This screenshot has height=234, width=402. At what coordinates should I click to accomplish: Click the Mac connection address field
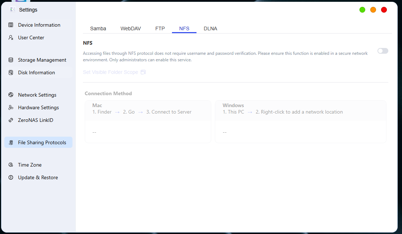(148, 132)
